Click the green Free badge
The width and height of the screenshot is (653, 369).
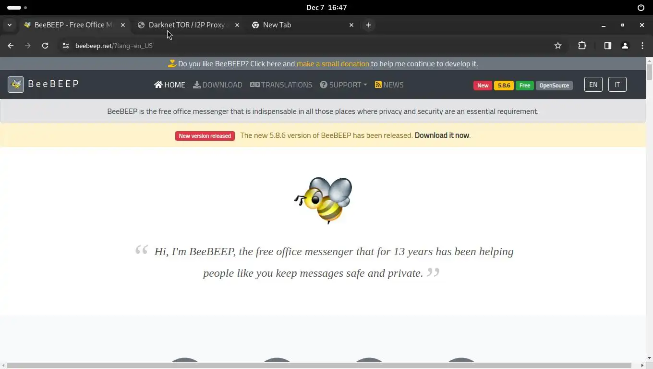coord(525,86)
